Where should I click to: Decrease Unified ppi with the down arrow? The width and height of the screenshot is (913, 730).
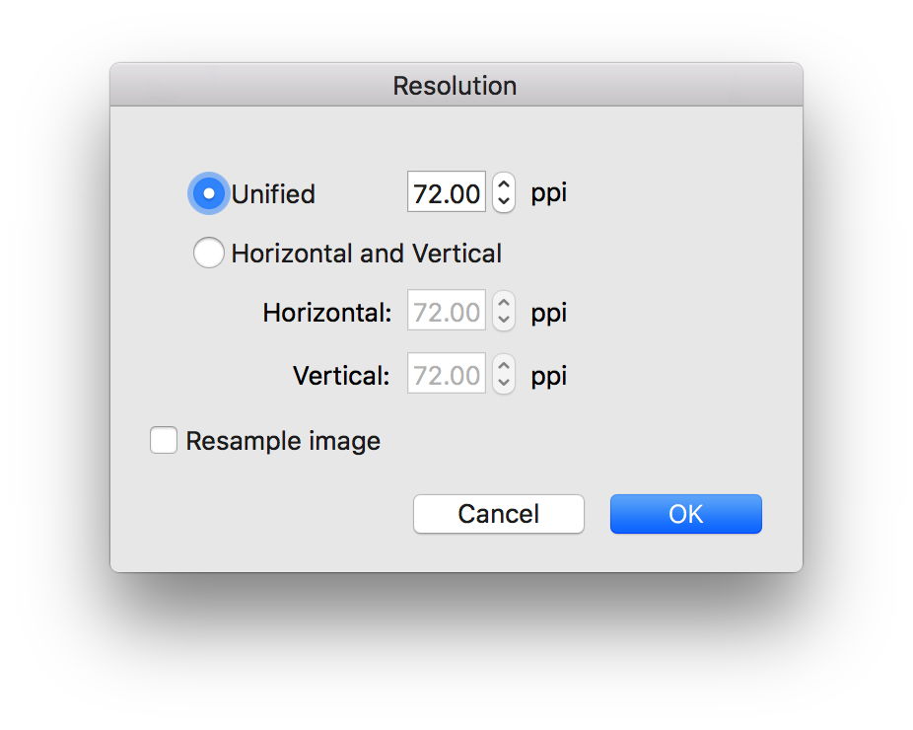click(503, 202)
